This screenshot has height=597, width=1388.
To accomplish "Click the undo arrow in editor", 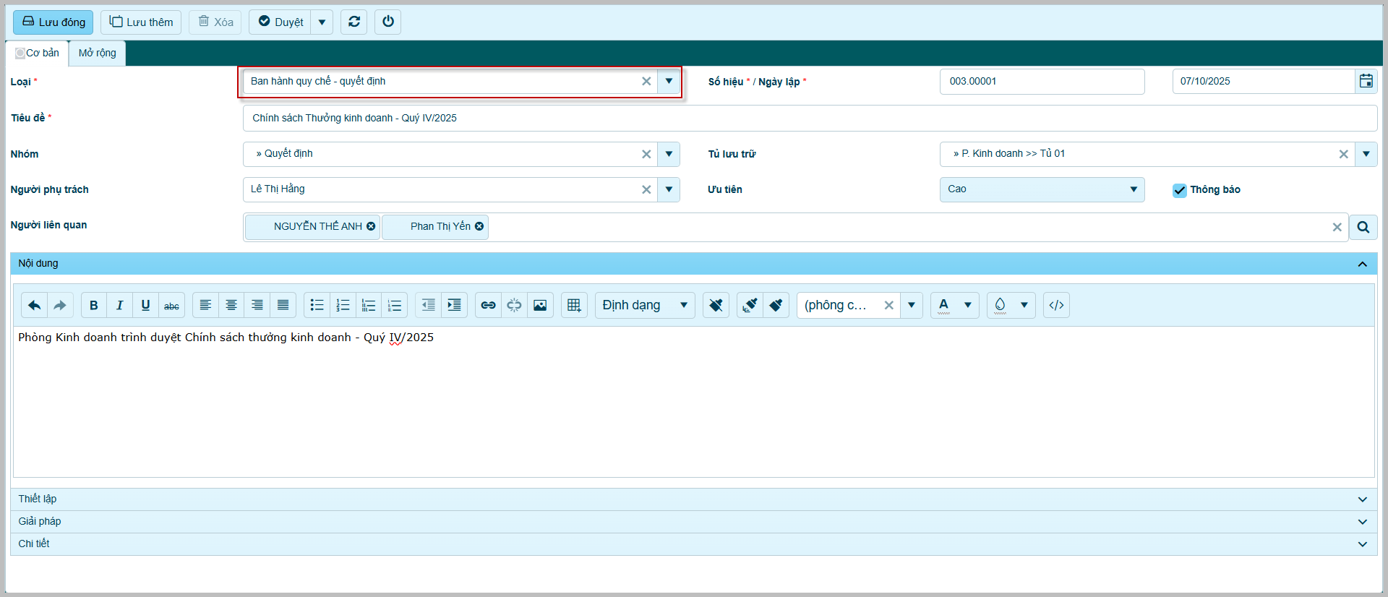I will point(34,305).
